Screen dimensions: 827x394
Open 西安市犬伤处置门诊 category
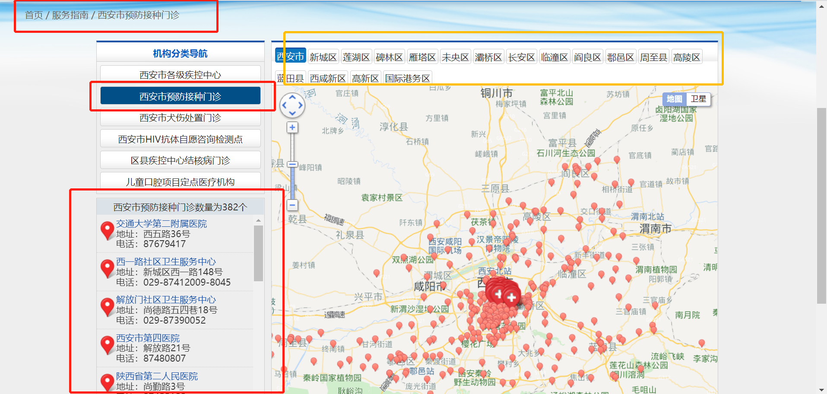pos(180,118)
